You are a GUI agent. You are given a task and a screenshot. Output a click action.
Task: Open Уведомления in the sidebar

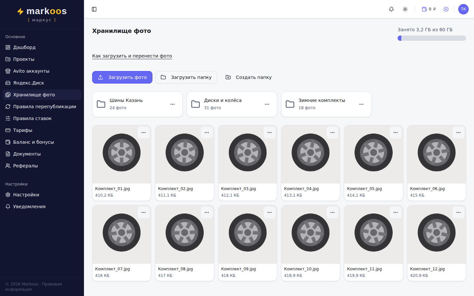[x=42, y=207]
